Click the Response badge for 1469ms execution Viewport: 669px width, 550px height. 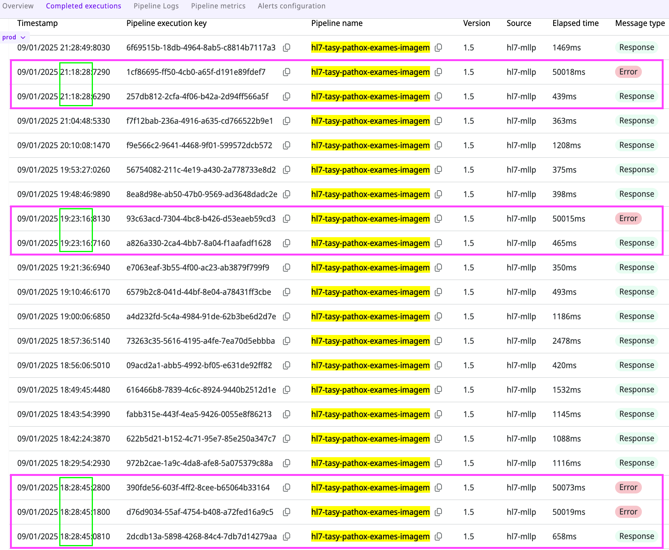(x=637, y=47)
